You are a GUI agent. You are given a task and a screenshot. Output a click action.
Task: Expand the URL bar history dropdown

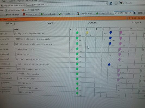pos(106,4)
